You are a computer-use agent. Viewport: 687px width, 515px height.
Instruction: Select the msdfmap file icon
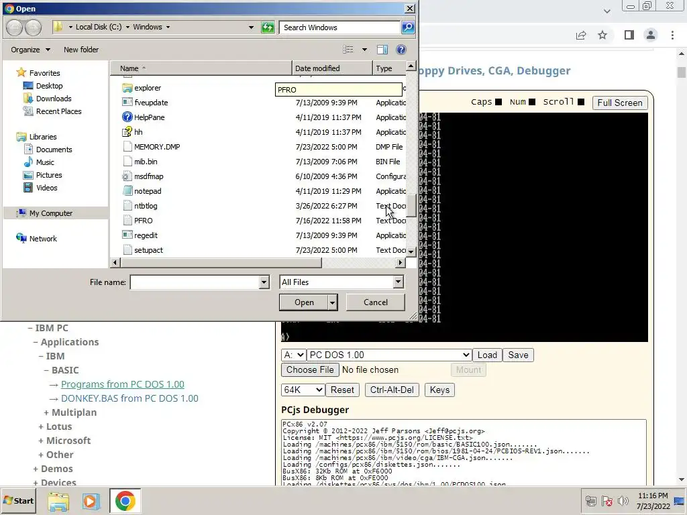pos(127,176)
